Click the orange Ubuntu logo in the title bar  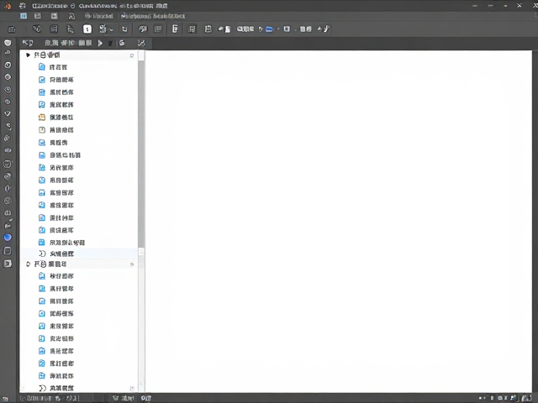pos(8,6)
